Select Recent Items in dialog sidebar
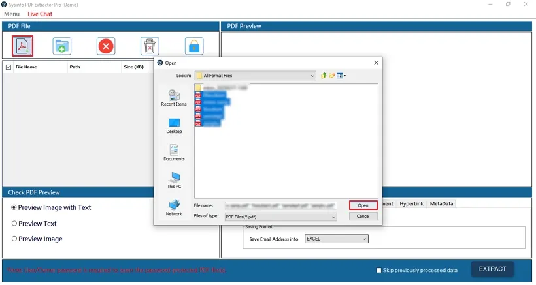The width and height of the screenshot is (536, 285). 174,98
